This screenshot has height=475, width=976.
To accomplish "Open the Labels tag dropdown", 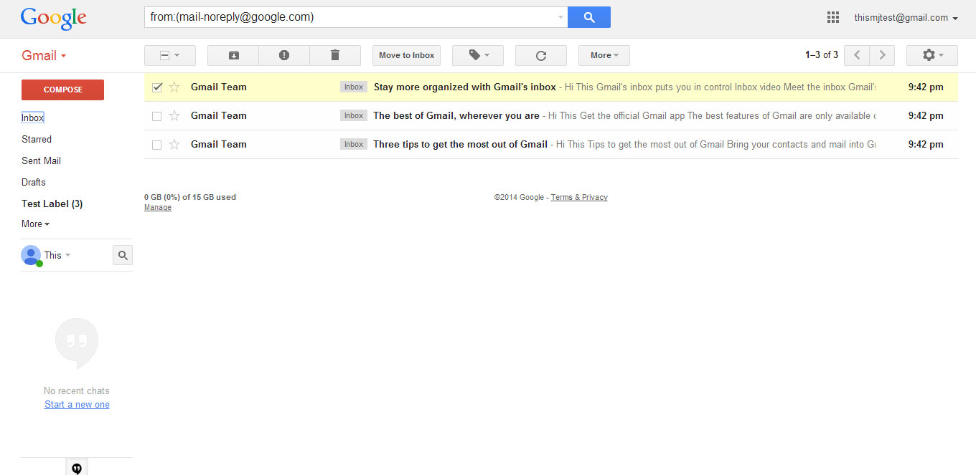I will pos(478,55).
